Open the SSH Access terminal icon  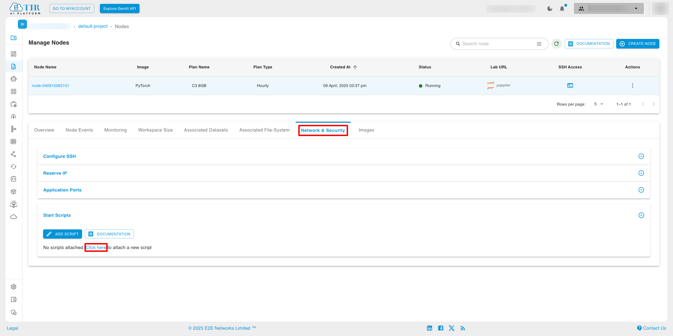[570, 86]
